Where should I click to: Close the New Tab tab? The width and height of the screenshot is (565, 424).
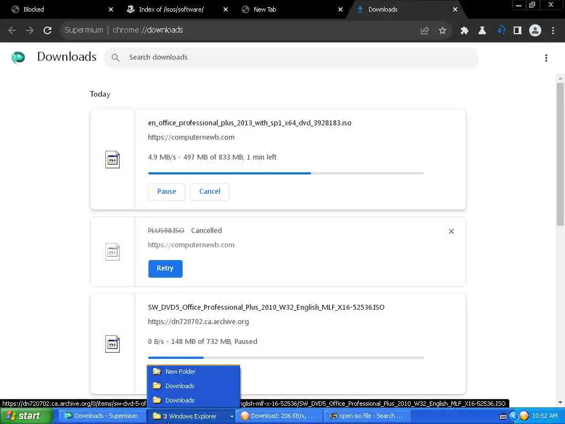(x=340, y=9)
